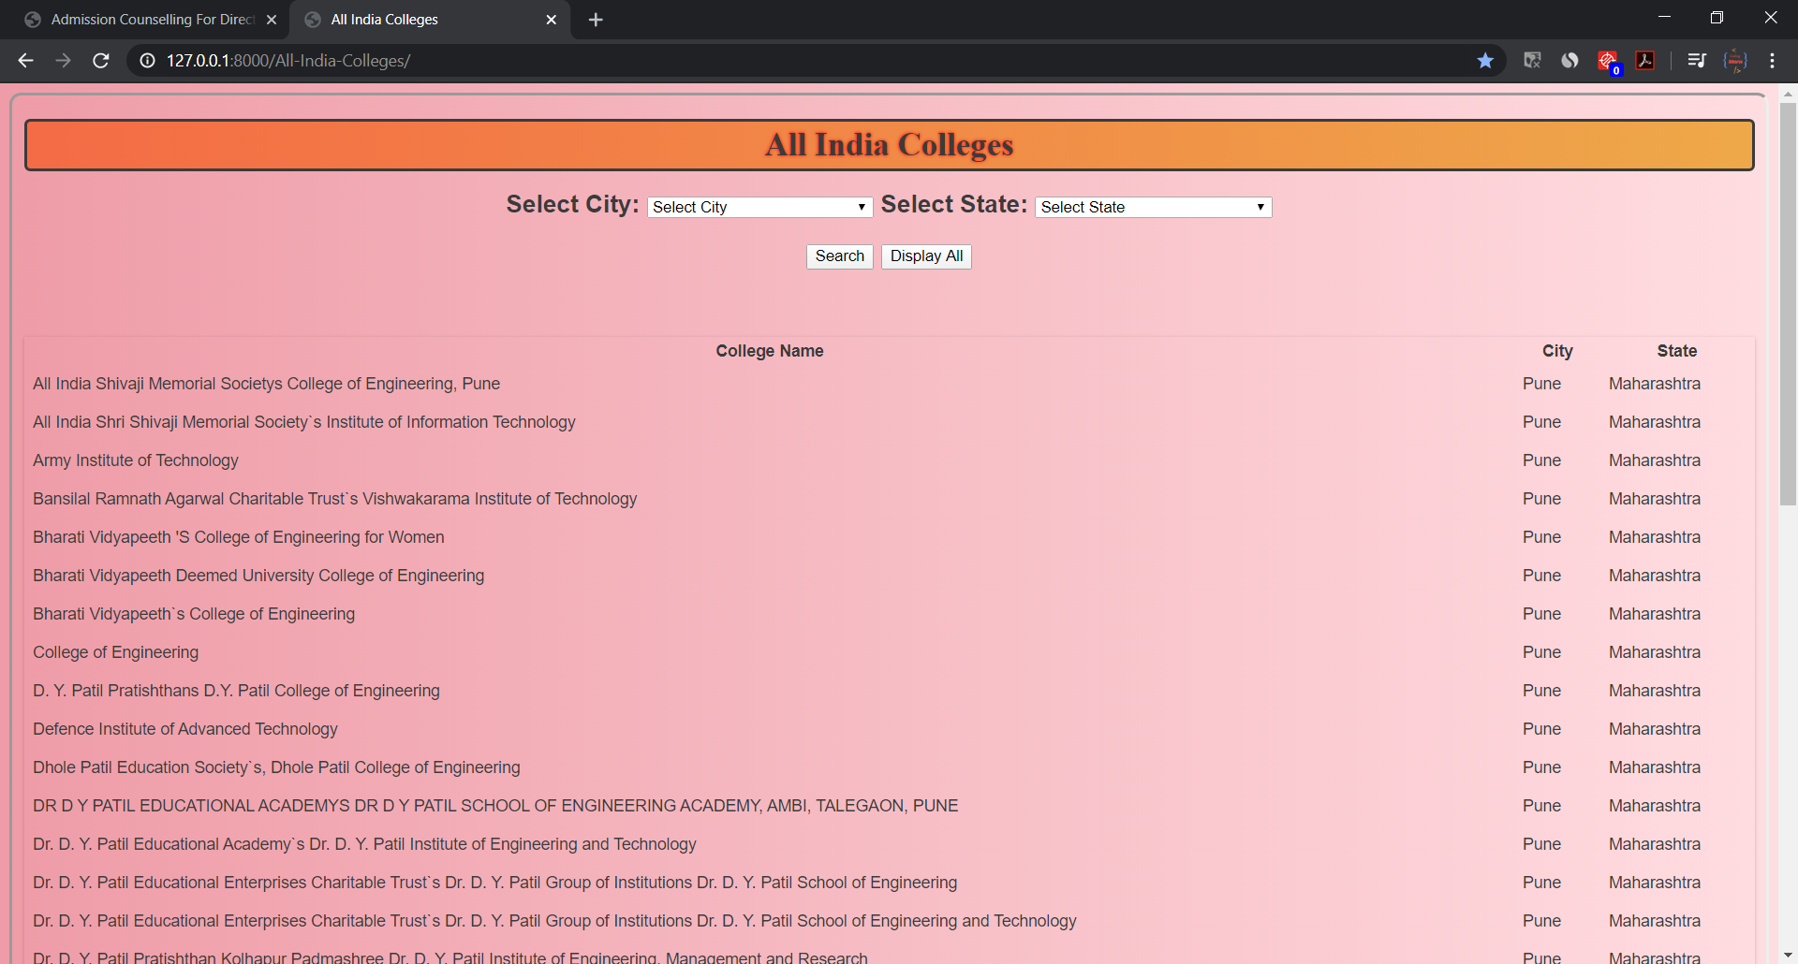Screen dimensions: 1798x964
Task: Select College of Engineering entry
Action: coord(115,652)
